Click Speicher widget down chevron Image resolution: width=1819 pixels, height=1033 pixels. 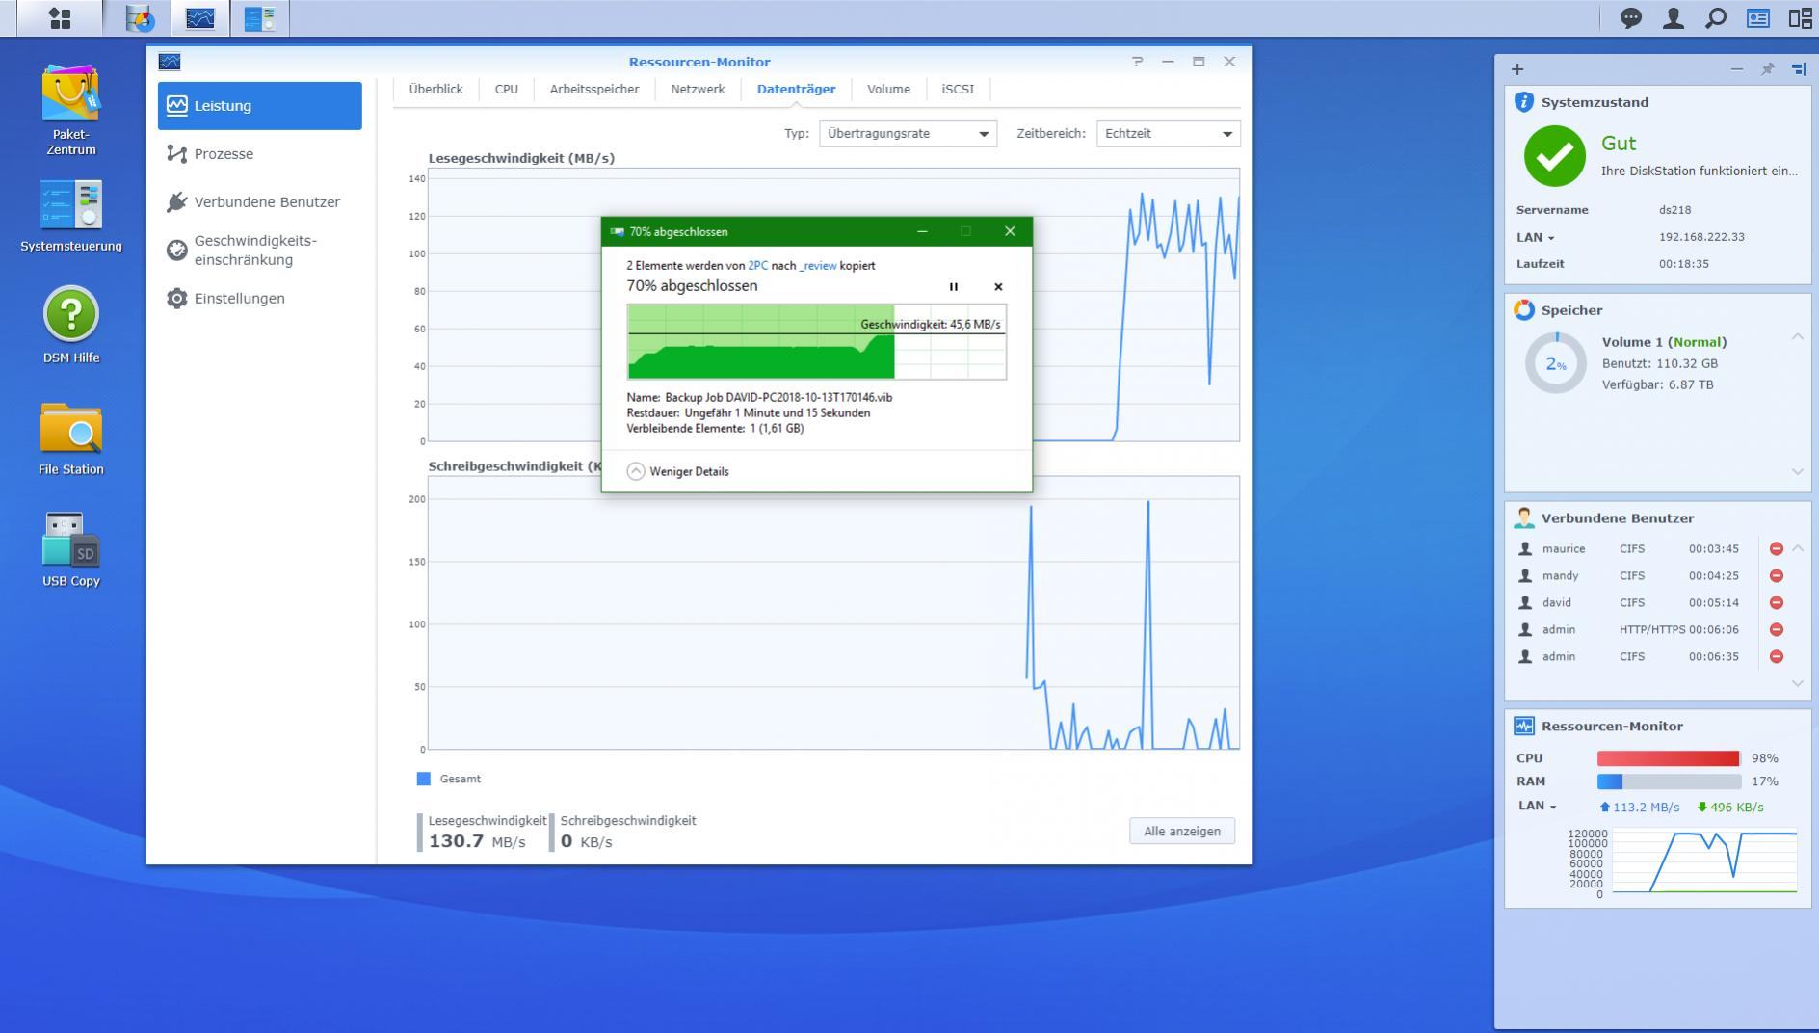click(x=1797, y=472)
